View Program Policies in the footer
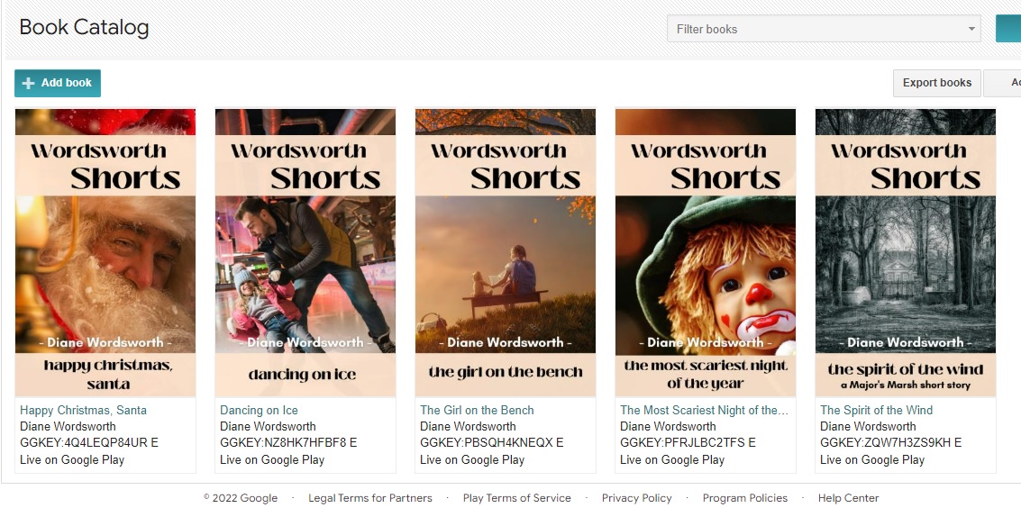 click(x=744, y=498)
